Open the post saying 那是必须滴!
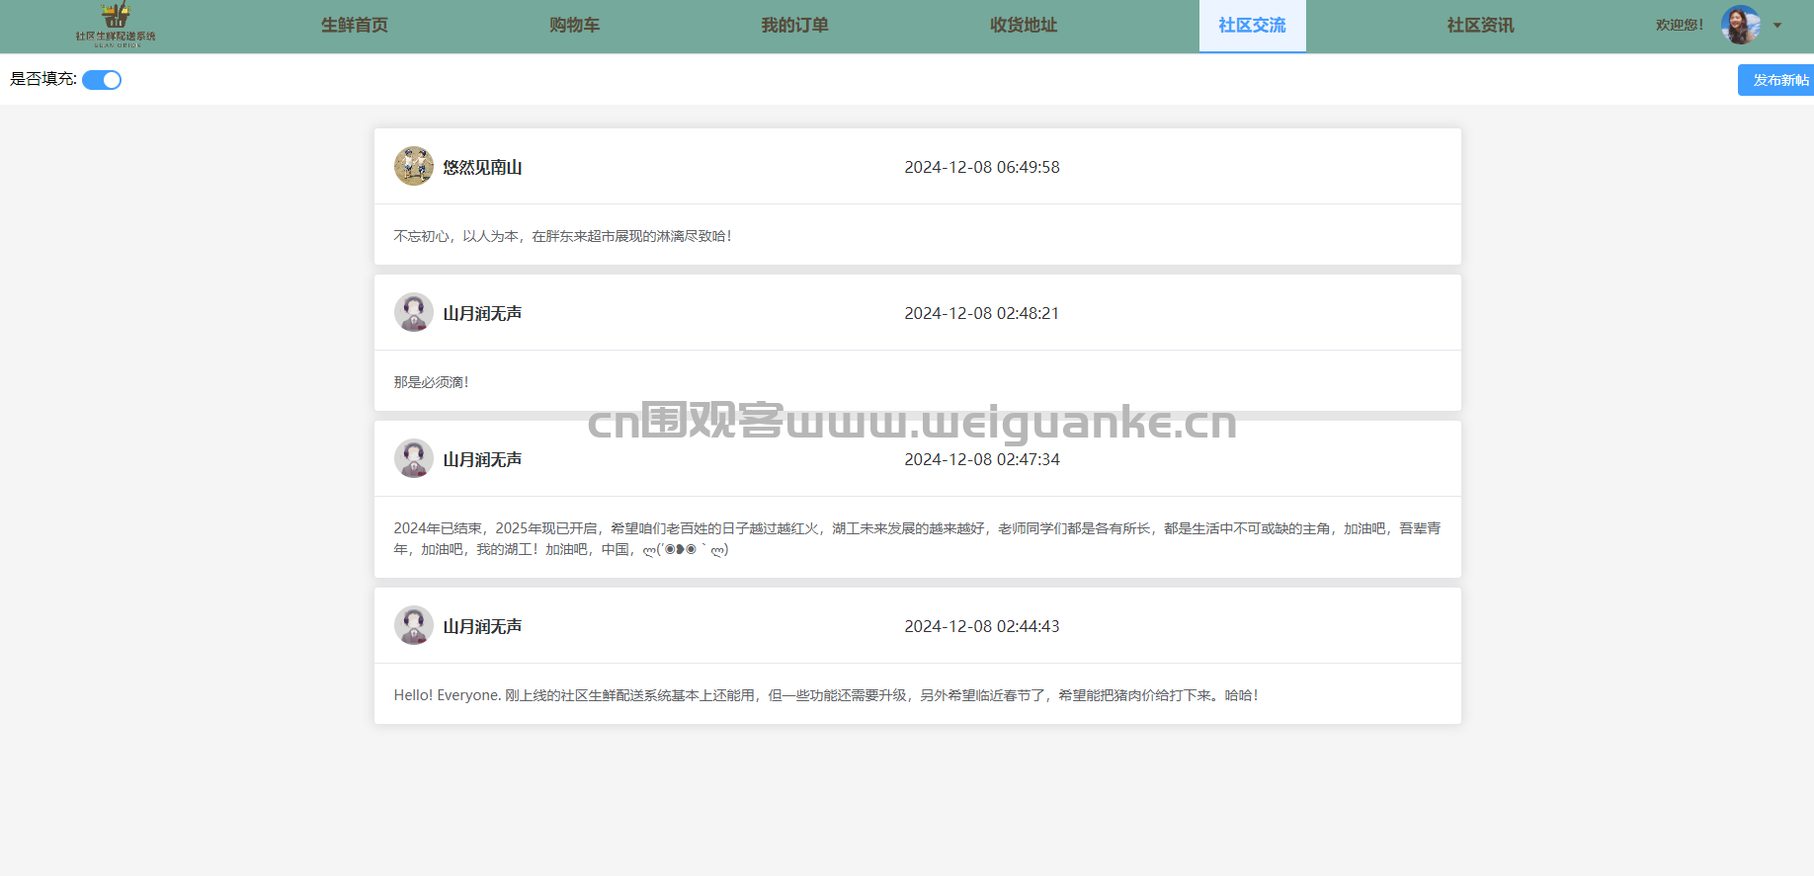The width and height of the screenshot is (1814, 876). coord(432,382)
